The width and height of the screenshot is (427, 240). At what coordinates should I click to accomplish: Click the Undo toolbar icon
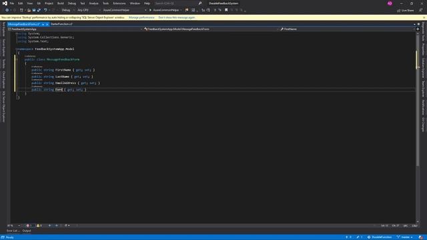coord(45,10)
